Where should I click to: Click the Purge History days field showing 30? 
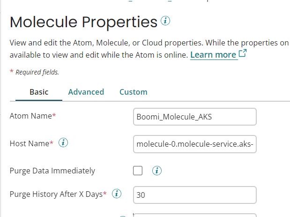coord(195,195)
